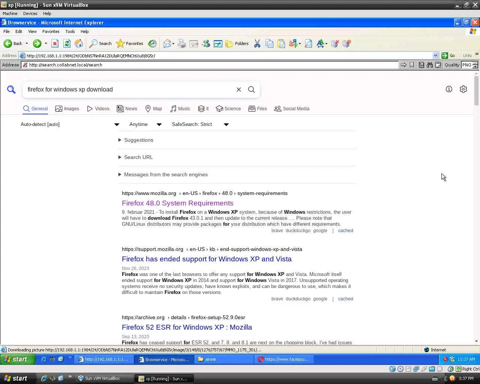The image size is (480, 384).
Task: Switch to the Map search tab
Action: 153,109
